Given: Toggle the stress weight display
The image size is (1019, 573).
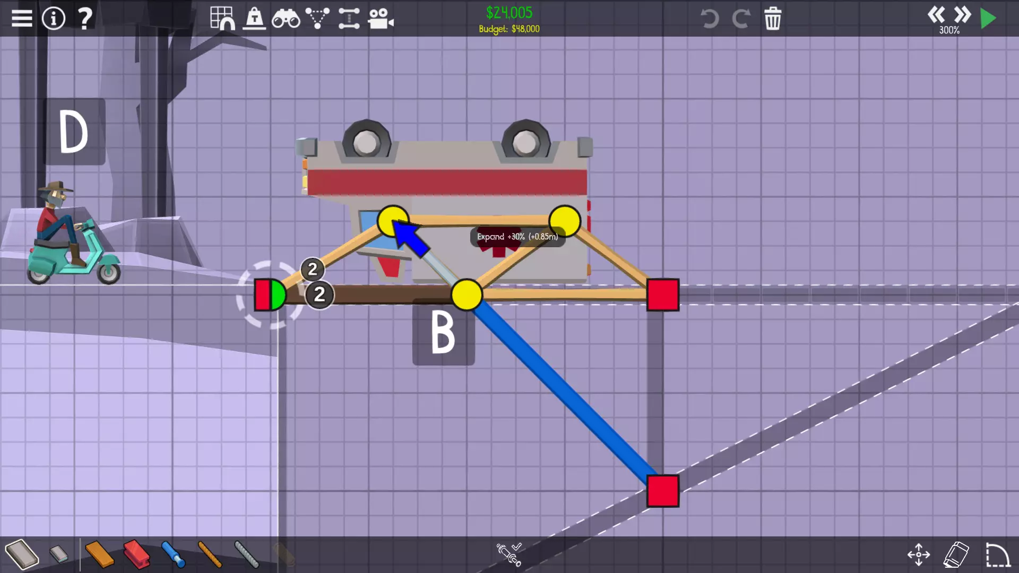Looking at the screenshot, I should point(254,19).
